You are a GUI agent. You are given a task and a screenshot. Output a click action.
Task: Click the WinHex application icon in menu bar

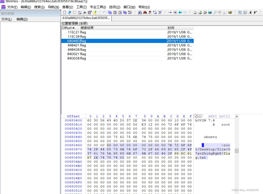point(3,7)
